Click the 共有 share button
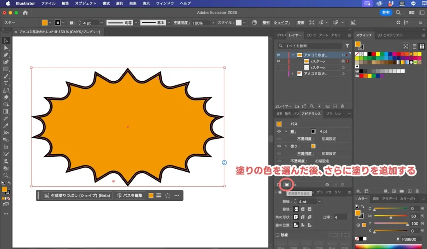The width and height of the screenshot is (427, 249). [x=386, y=12]
